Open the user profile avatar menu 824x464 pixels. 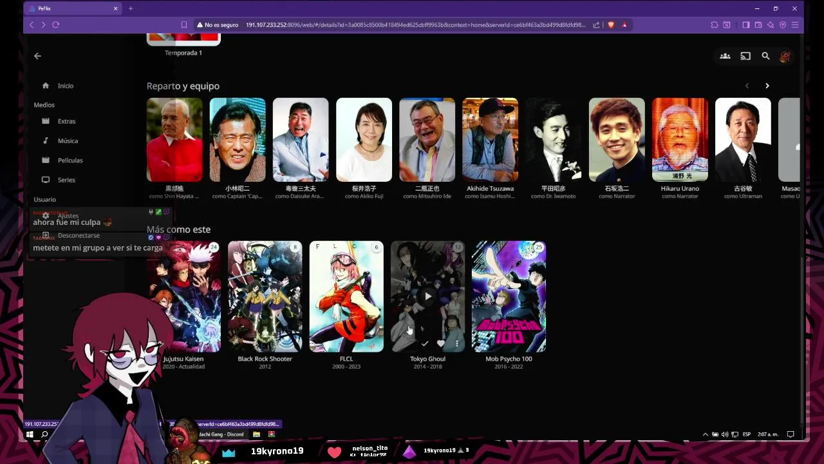[x=785, y=57]
